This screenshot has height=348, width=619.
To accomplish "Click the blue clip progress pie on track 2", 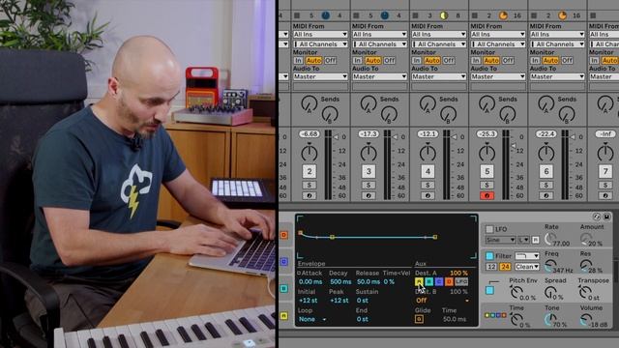I will pos(325,15).
